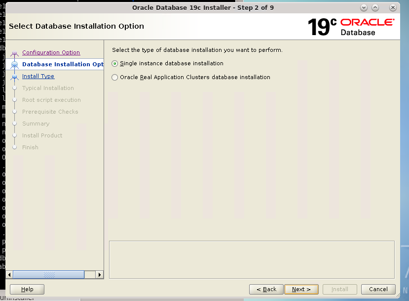Click the grayed-out Install button
Viewport: 409px width, 301px height.
point(339,289)
